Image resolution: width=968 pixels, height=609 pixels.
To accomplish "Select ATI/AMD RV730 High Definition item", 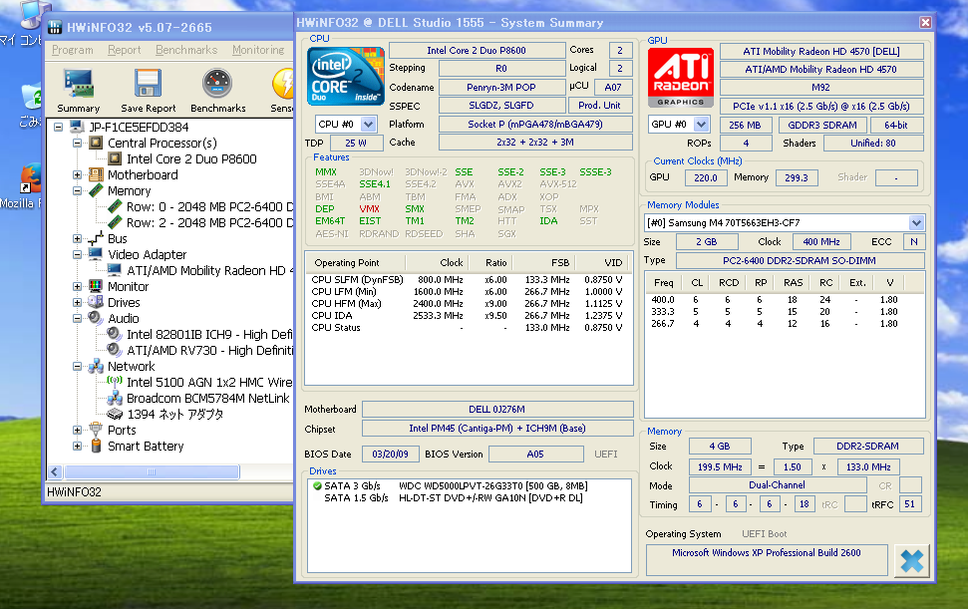I will (209, 351).
